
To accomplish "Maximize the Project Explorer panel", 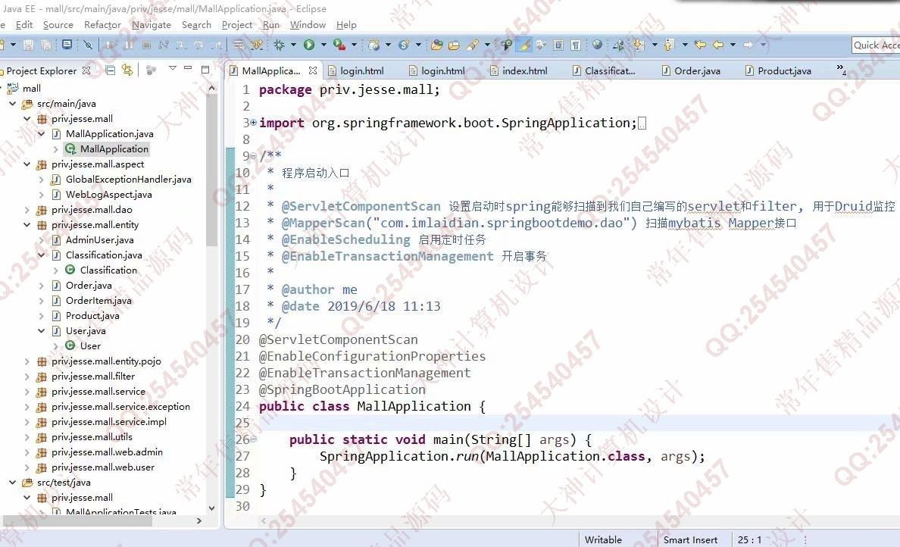I will 205,70.
